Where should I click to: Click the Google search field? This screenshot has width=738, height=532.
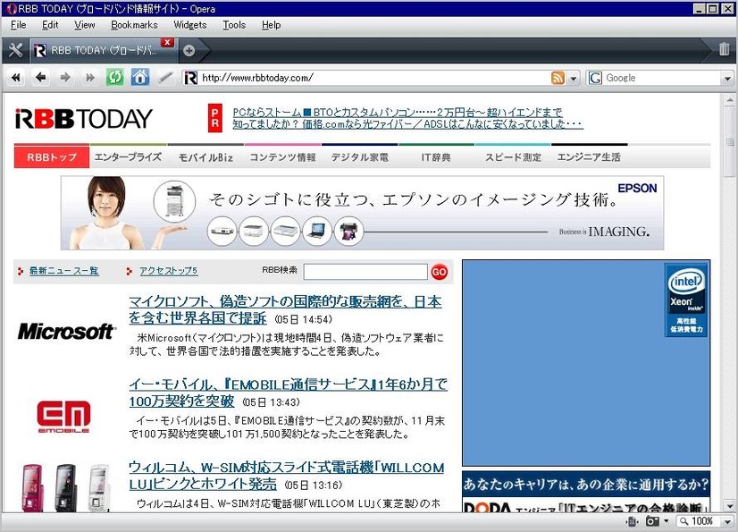(663, 78)
